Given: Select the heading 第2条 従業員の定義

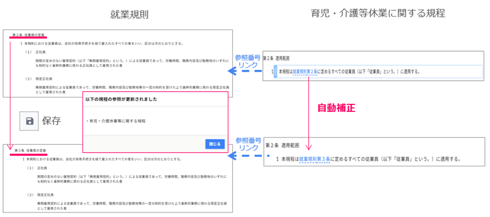Looking at the screenshot, I should [x=28, y=35].
